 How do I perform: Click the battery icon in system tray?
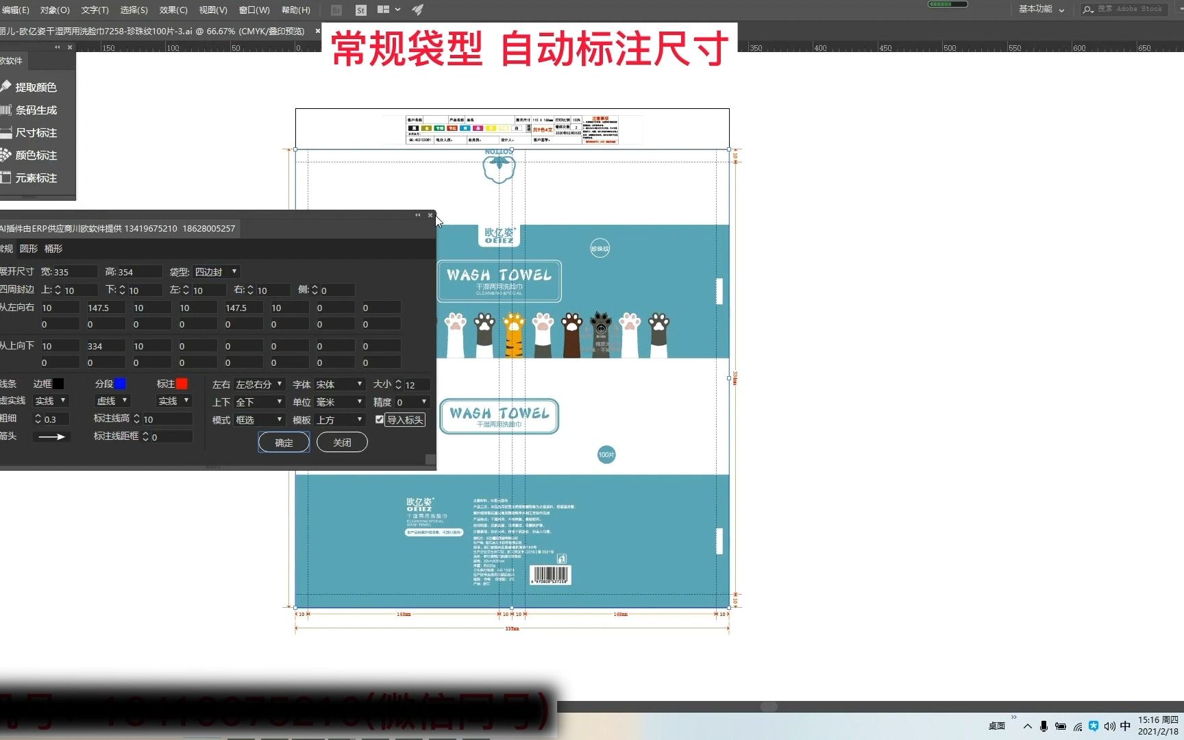tap(1061, 726)
